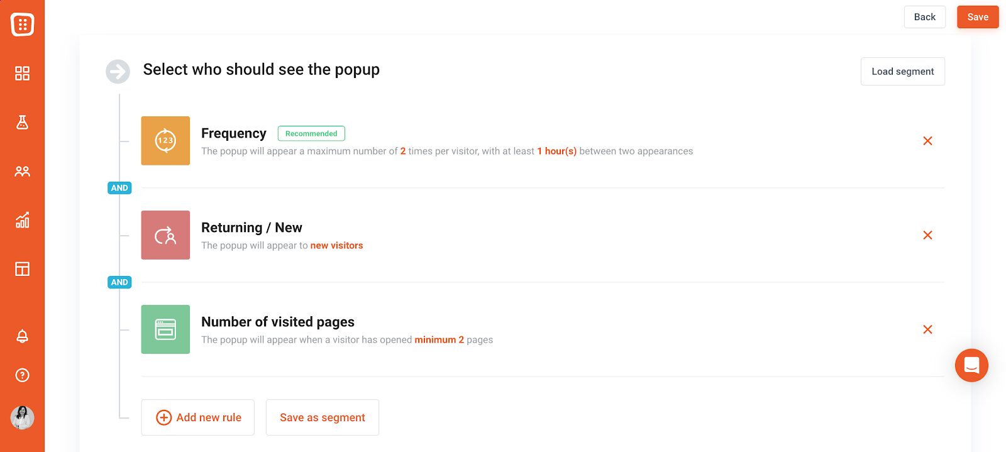Viewport: 1006px width, 452px height.
Task: Open the A/B testing flask icon
Action: [22, 122]
